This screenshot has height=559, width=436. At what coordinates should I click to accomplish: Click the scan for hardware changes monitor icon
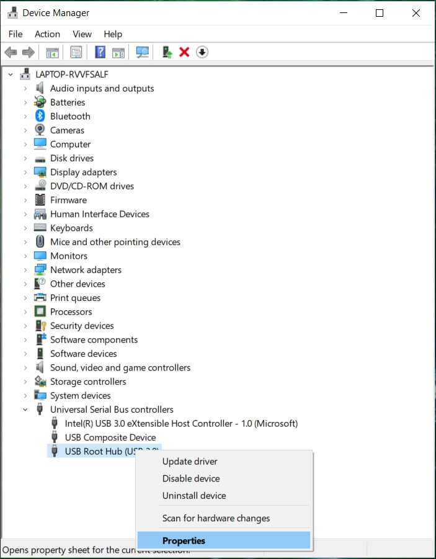pyautogui.click(x=143, y=52)
